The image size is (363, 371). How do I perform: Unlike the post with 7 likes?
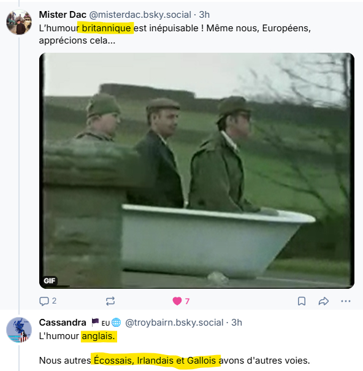[x=177, y=301]
